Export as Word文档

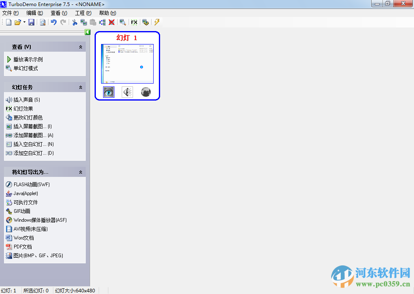(20, 238)
